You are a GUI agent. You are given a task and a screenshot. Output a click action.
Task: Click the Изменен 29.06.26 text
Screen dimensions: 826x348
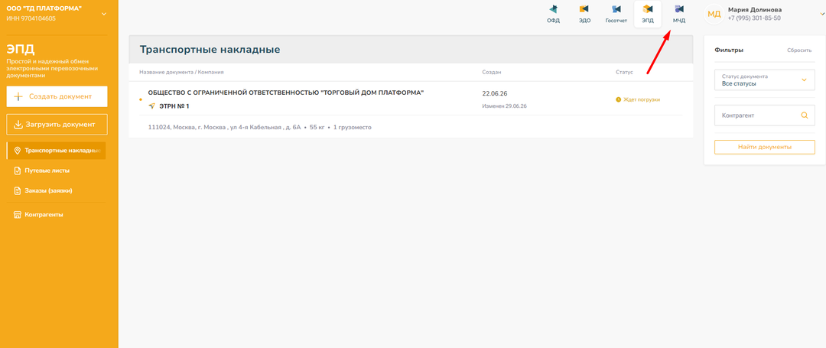click(x=505, y=106)
